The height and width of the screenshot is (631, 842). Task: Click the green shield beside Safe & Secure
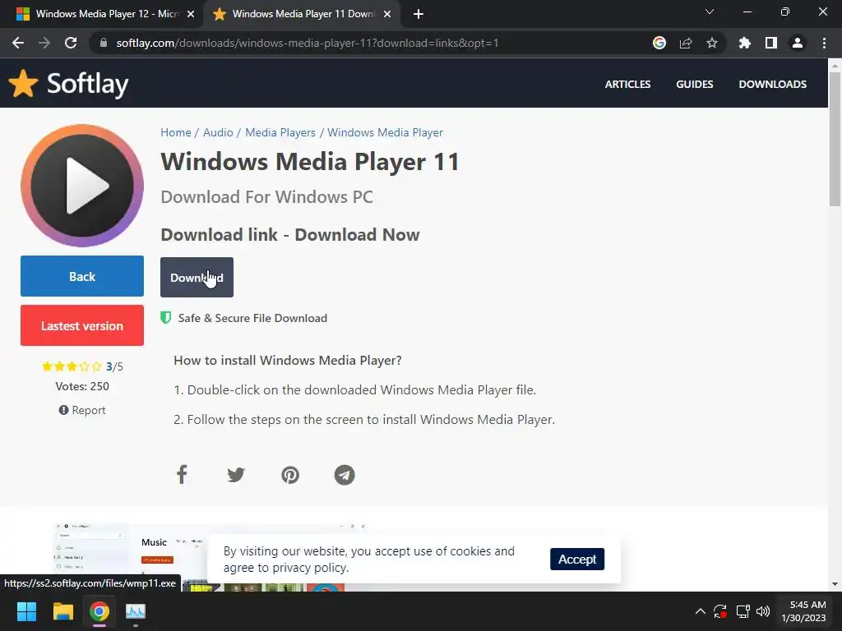(x=165, y=318)
